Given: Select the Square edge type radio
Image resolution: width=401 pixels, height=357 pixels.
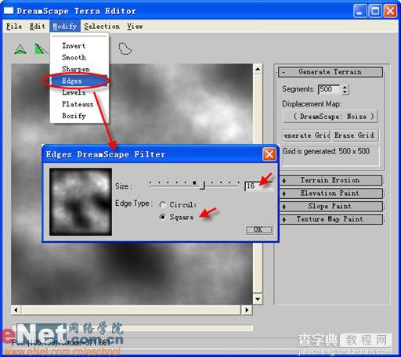Looking at the screenshot, I should (163, 217).
